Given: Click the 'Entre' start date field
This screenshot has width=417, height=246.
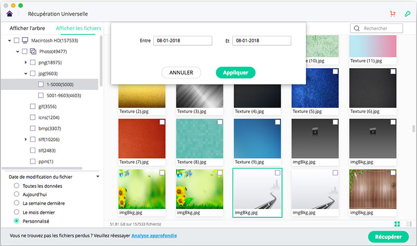Looking at the screenshot, I should pos(182,41).
